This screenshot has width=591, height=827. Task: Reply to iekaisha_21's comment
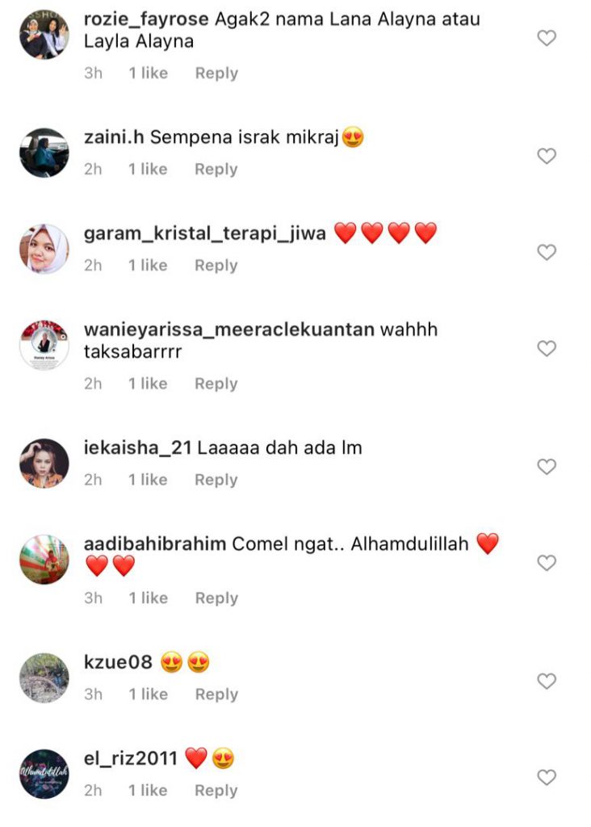216,480
